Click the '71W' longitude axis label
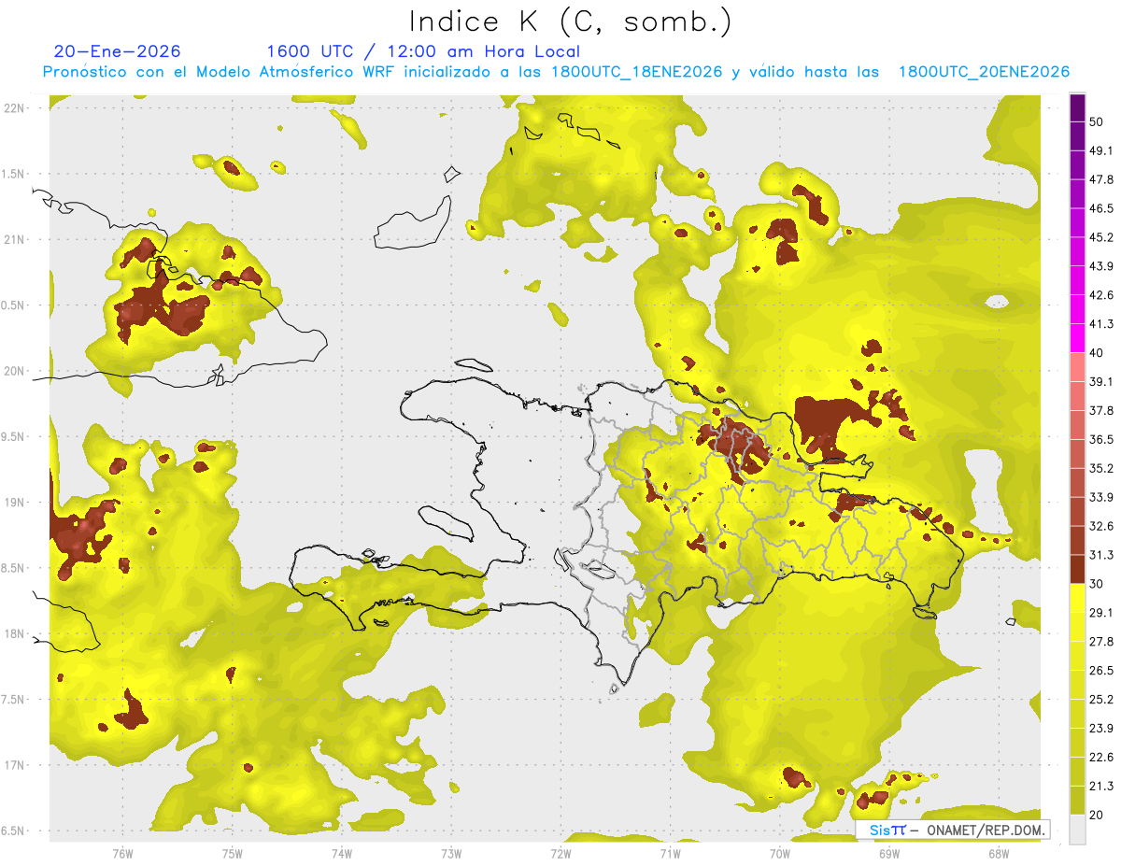 (670, 854)
